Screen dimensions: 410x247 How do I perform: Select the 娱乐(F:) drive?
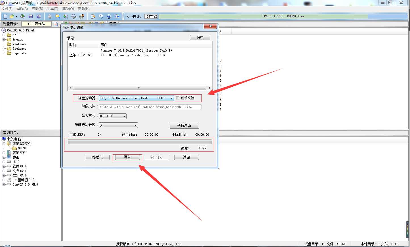click(19, 175)
